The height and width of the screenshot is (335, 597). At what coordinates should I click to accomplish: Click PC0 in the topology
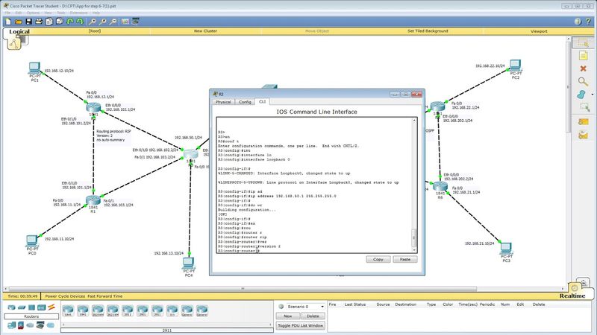[32, 240]
